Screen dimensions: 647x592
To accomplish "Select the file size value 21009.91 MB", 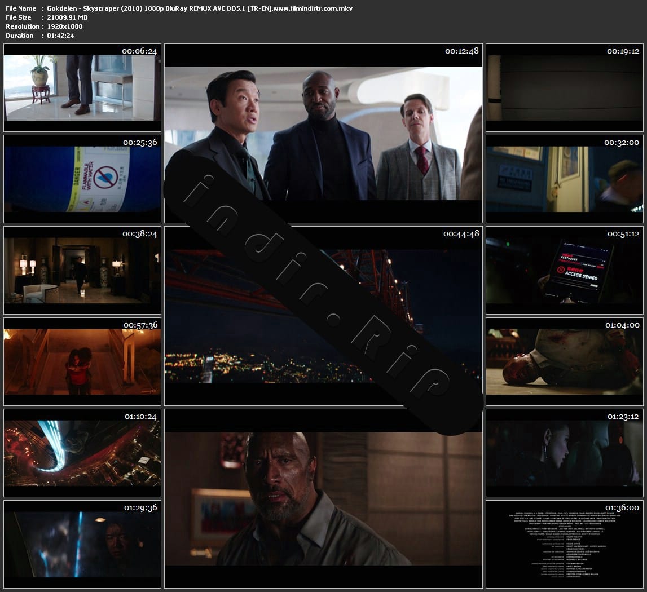I will pyautogui.click(x=67, y=17).
